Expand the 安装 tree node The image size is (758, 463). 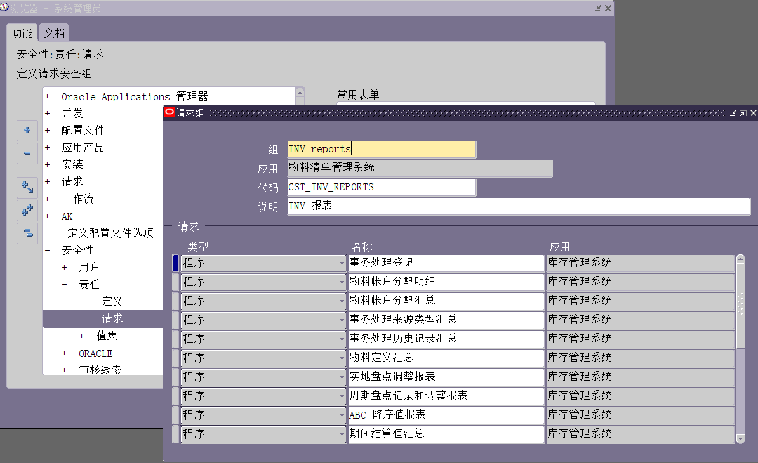tap(48, 165)
